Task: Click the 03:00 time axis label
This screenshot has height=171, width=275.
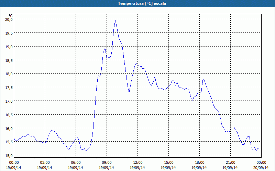Action: point(45,163)
